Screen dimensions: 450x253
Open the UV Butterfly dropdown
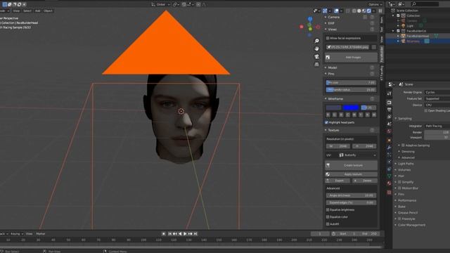pos(358,155)
